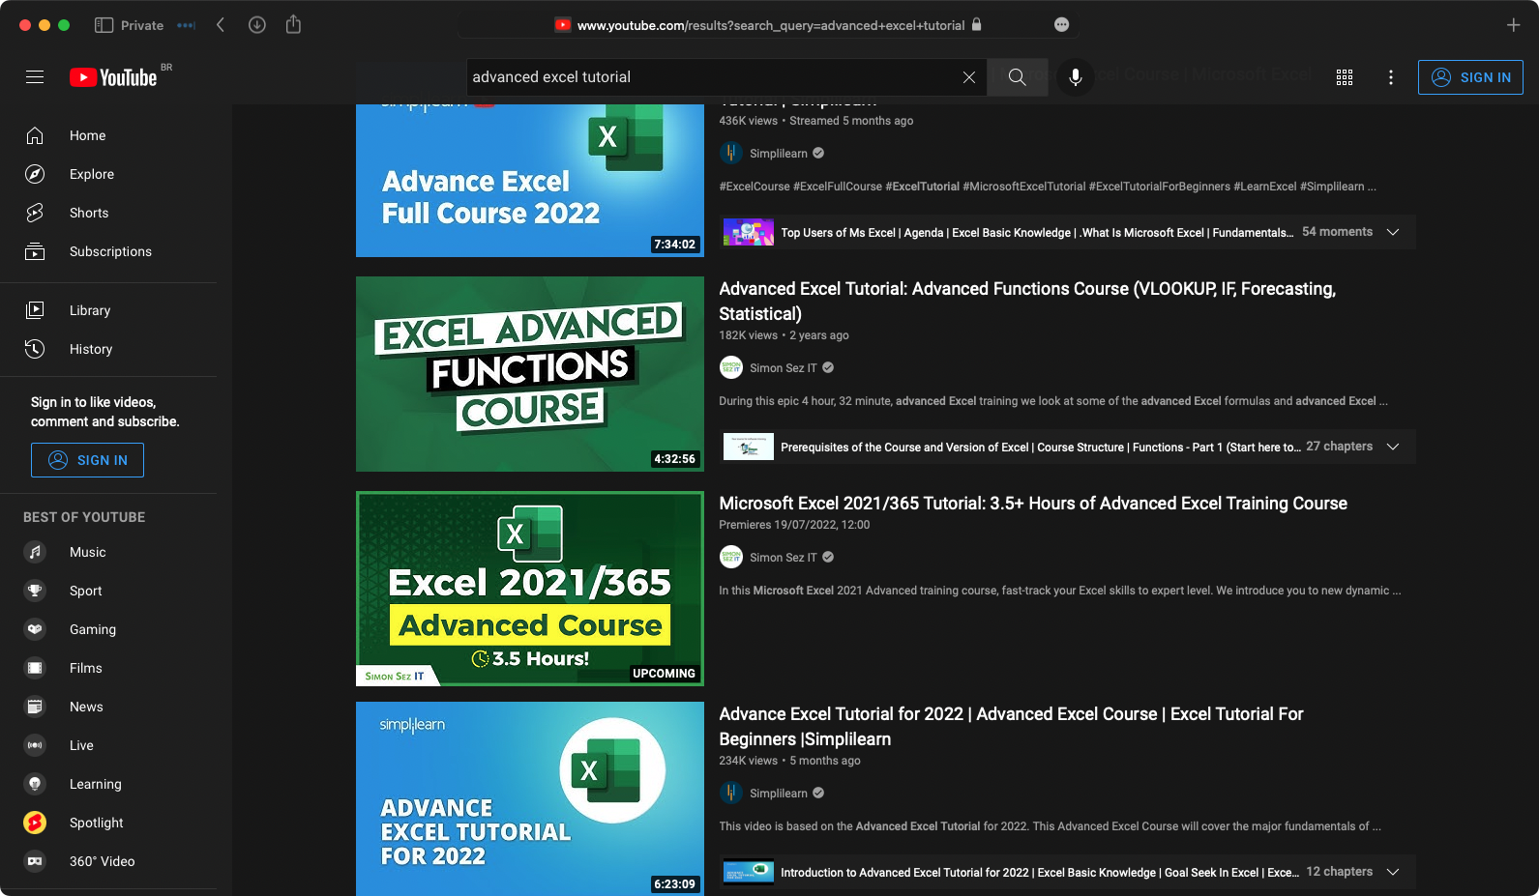The image size is (1539, 896).
Task: Click the News icon in the sidebar
Action: click(35, 707)
